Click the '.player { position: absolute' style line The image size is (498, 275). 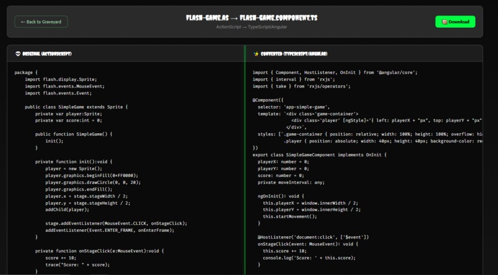tap(383, 141)
